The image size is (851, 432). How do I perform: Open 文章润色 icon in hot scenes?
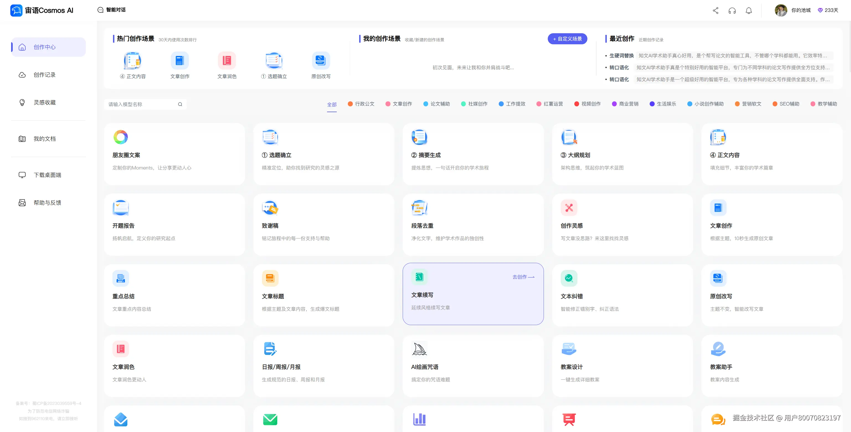(x=227, y=60)
